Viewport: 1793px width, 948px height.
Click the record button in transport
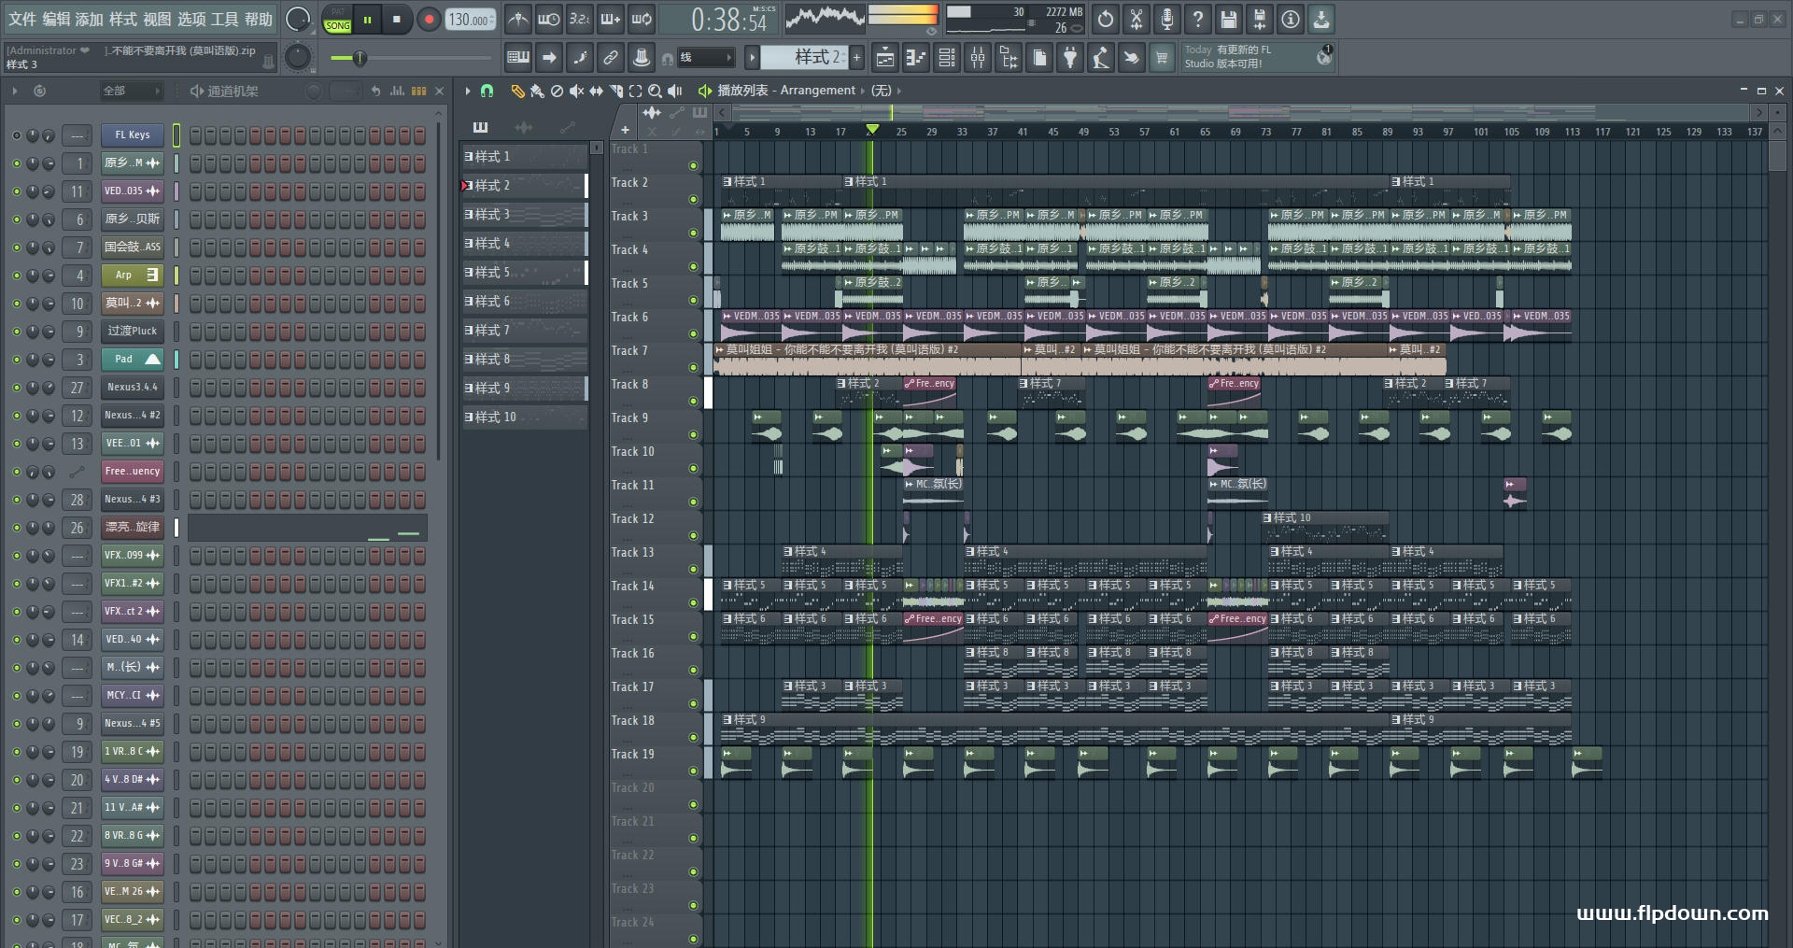point(429,20)
